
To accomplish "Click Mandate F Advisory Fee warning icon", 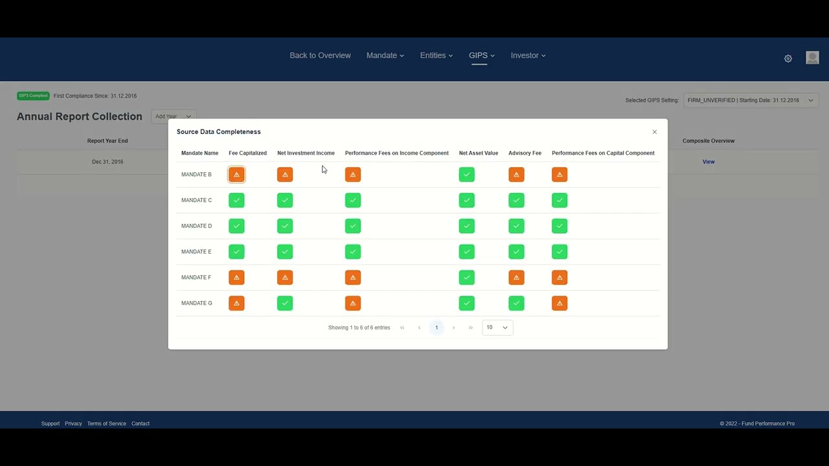I will [x=516, y=278].
